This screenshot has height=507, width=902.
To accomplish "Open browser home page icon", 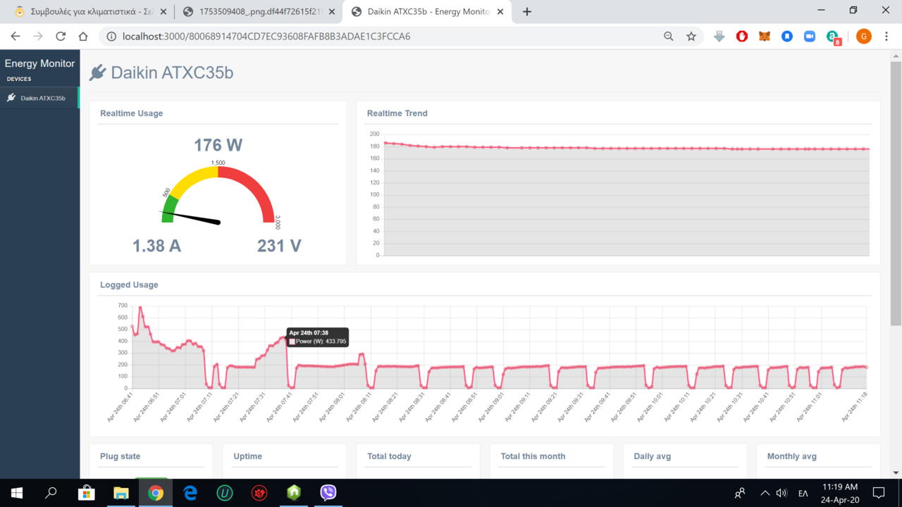I will pos(83,37).
